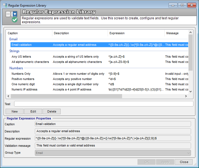199x168 pixels.
Task: Click the ^\d$ expression cell
Action: pyautogui.click(x=111, y=84)
